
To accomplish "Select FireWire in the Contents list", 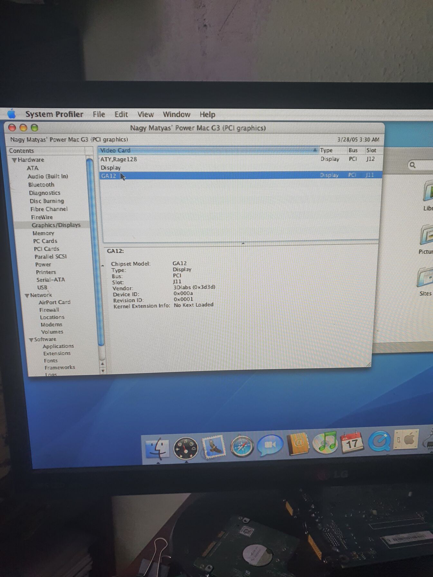I will pos(42,217).
